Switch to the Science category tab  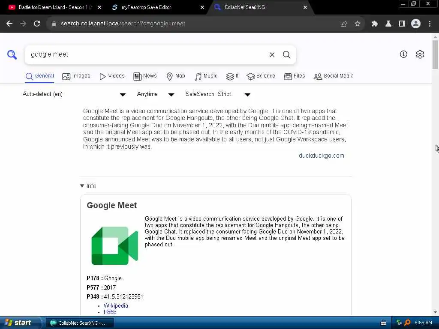point(261,76)
